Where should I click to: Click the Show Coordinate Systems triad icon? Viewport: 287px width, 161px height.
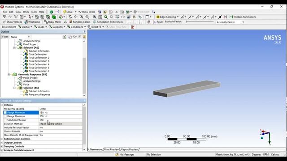[x=65, y=22]
